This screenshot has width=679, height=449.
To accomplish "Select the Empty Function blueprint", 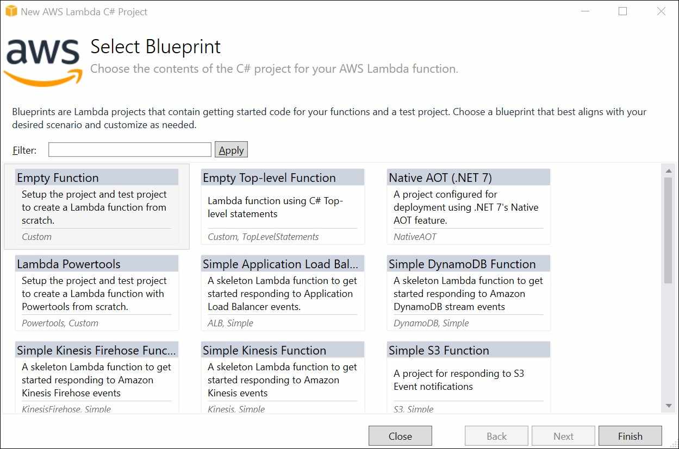I will [x=97, y=206].
